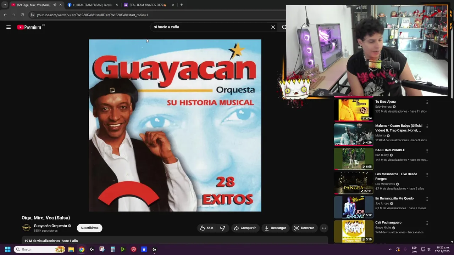The image size is (454, 255).
Task: Close the REAL TEAM AWARDS 2025 tab
Action: tap(173, 5)
